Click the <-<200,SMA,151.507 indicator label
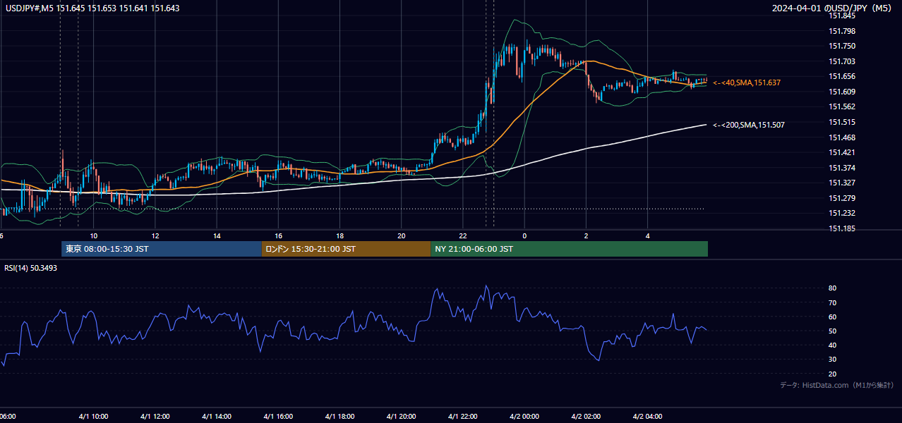Viewport: 902px width, 423px height. pyautogui.click(x=749, y=125)
